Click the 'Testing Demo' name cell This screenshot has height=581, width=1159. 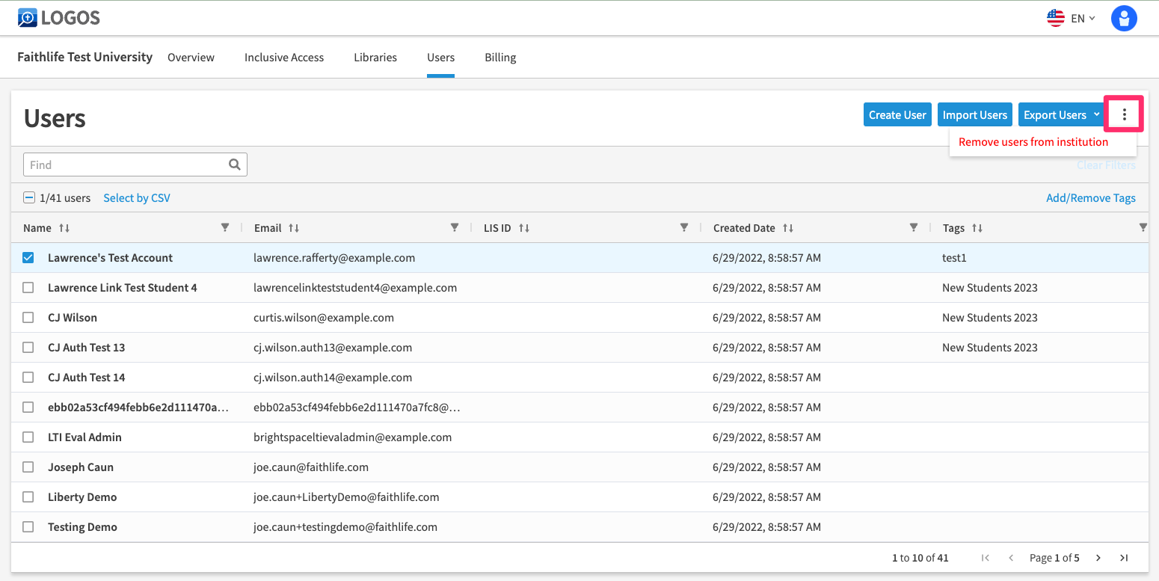coord(82,527)
